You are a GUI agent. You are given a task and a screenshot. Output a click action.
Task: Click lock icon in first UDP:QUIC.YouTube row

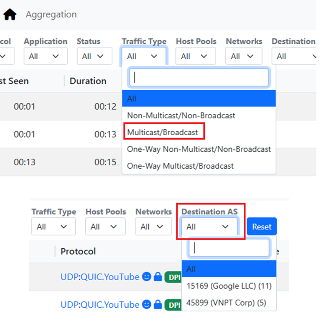coord(158,277)
